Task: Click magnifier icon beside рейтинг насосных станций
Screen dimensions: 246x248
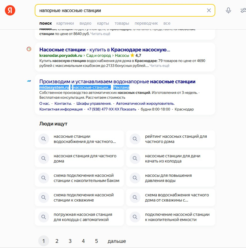Action: click(x=135, y=139)
